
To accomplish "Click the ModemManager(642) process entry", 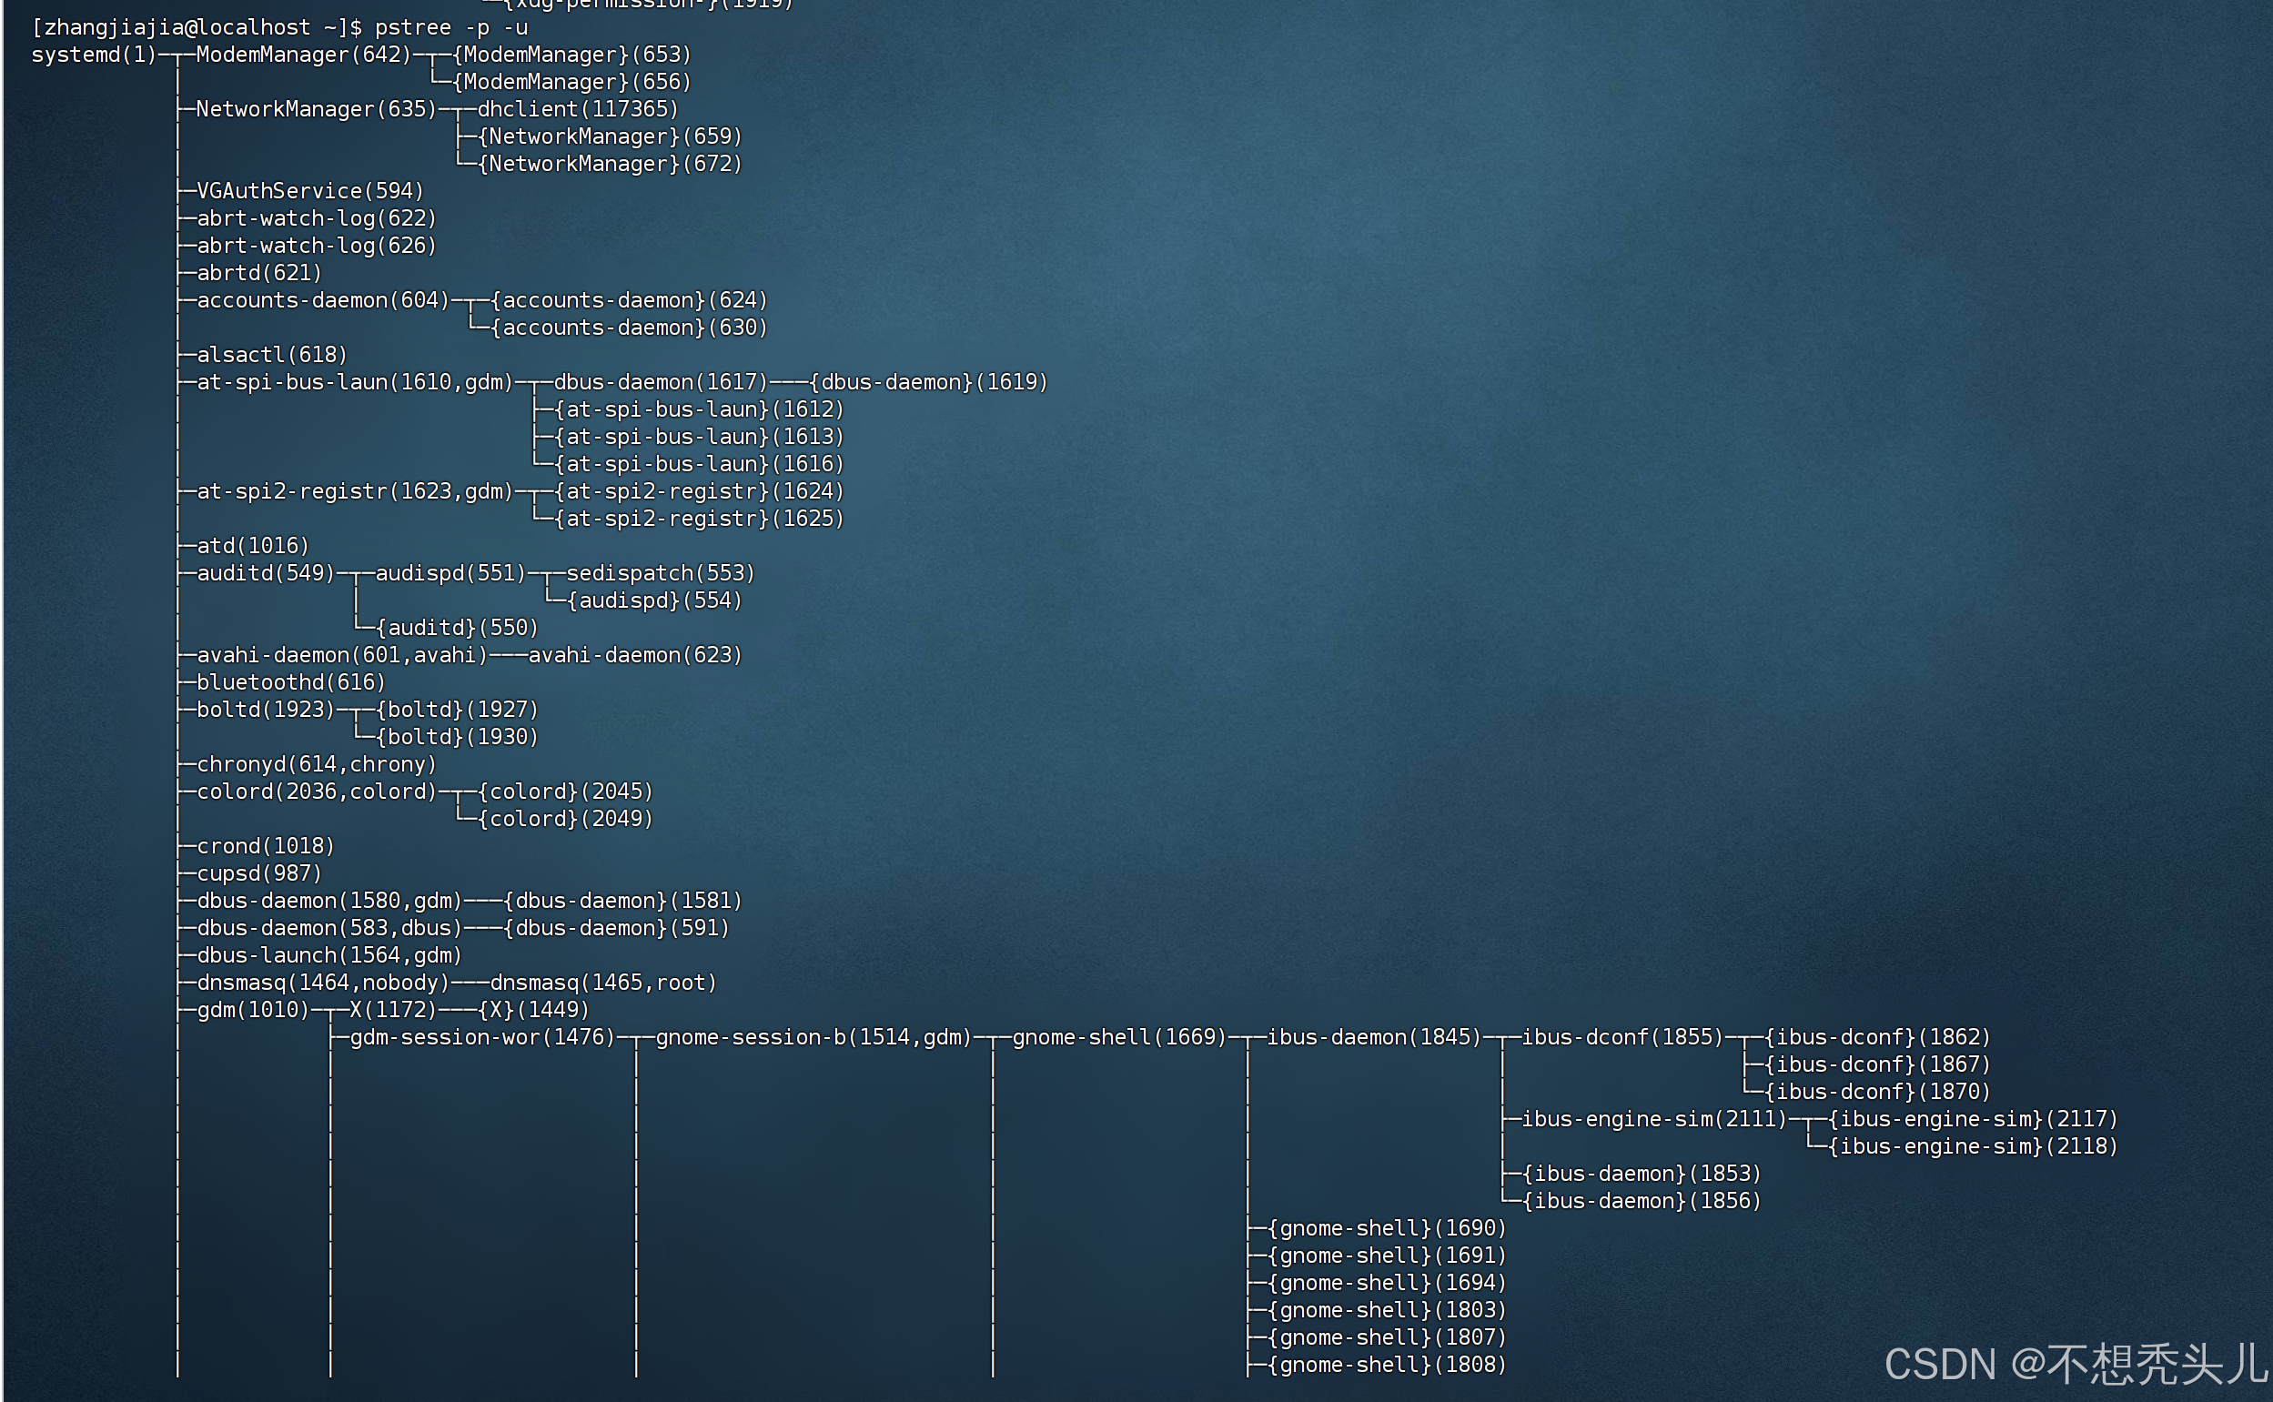I will click(303, 55).
